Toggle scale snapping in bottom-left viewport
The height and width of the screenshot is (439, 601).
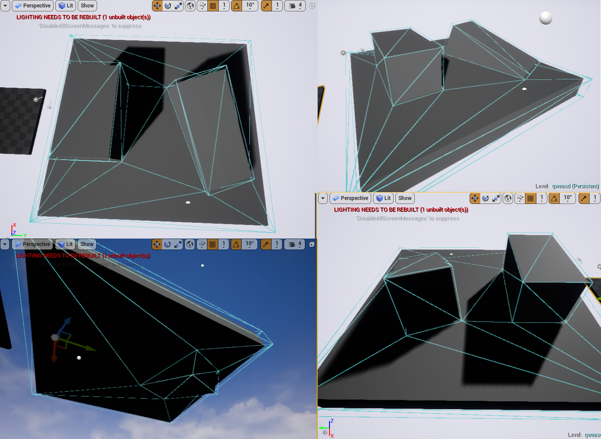tap(266, 244)
